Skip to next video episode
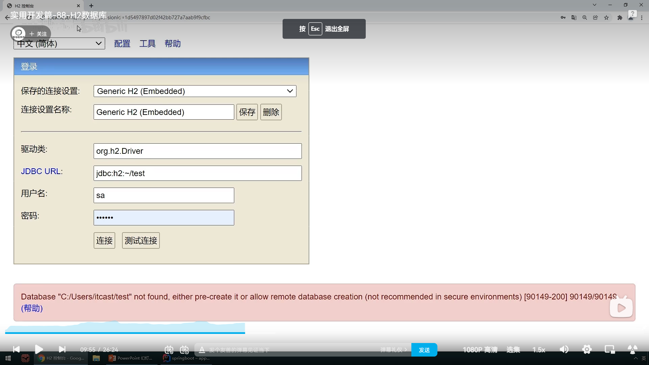This screenshot has height=365, width=649. 62,349
